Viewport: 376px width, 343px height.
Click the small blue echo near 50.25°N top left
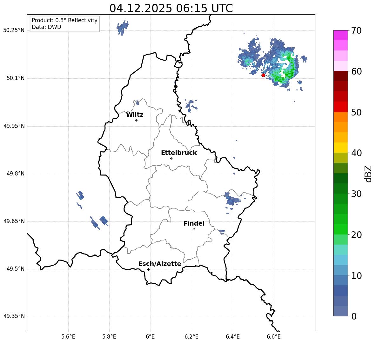123,28
